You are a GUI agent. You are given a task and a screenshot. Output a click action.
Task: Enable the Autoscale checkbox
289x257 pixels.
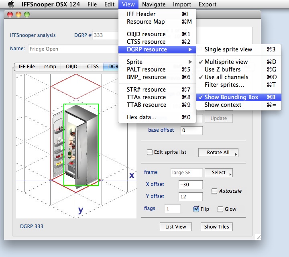click(x=214, y=191)
